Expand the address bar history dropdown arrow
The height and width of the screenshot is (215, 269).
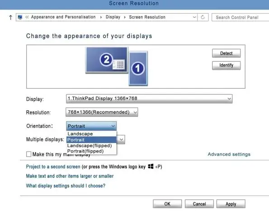[x=194, y=17]
